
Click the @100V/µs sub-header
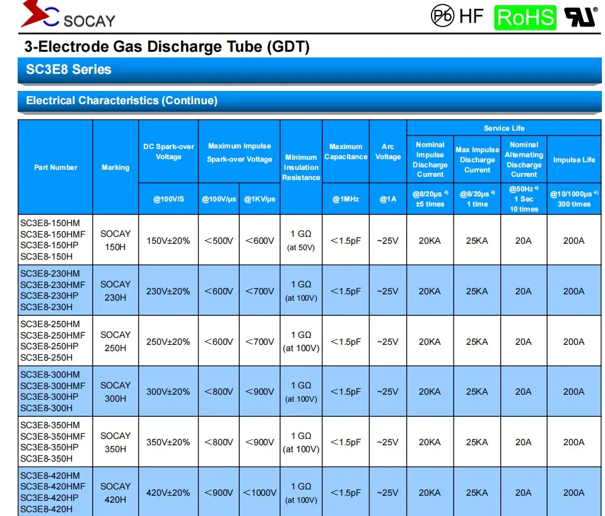point(219,199)
